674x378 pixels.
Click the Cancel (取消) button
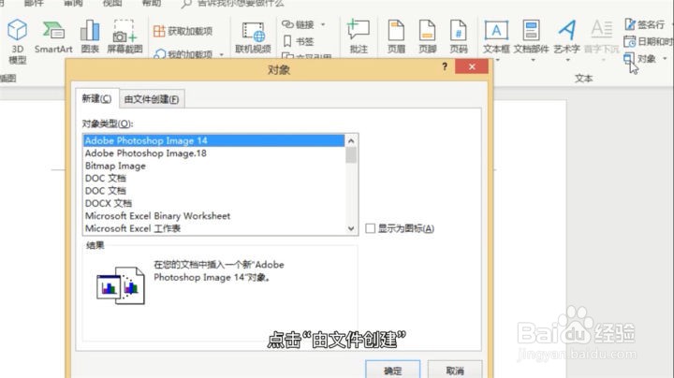click(455, 370)
